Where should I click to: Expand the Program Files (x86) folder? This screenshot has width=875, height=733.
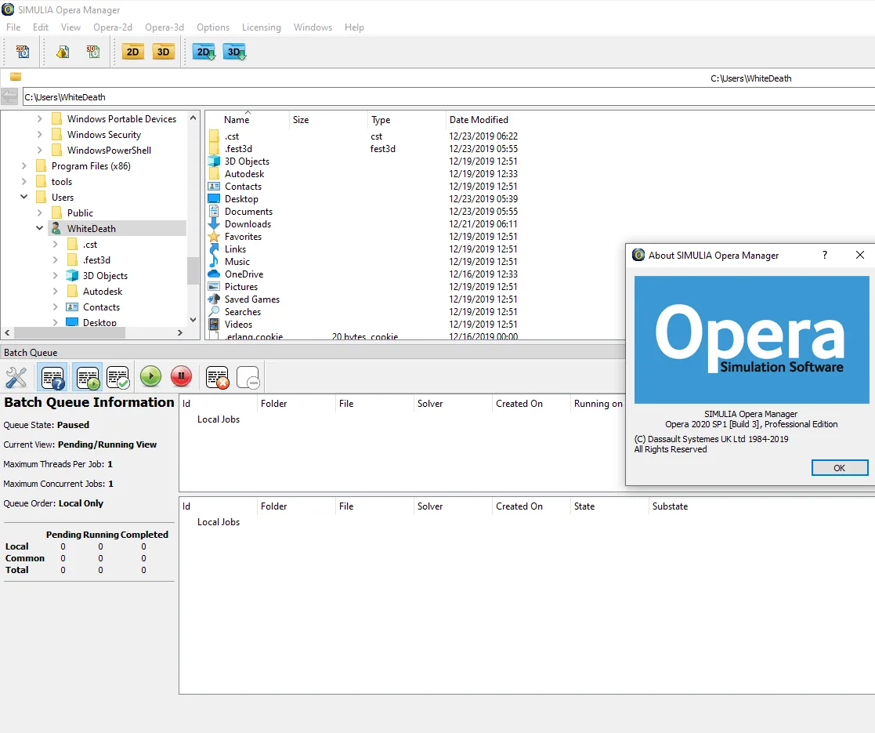(24, 165)
